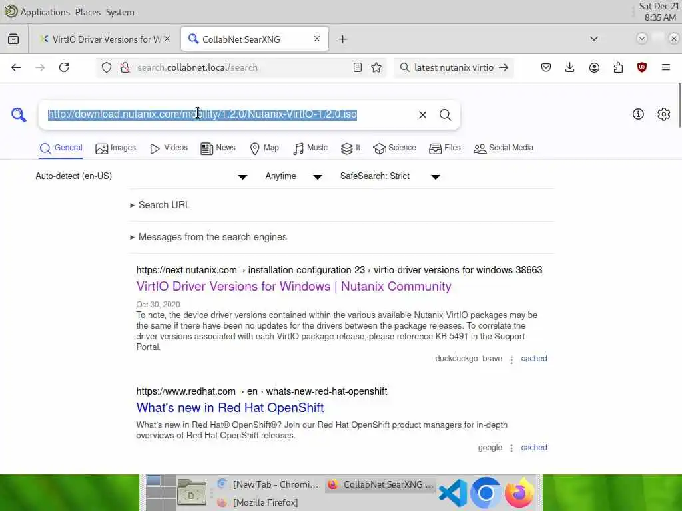
Task: Select the Videos search category
Action: point(169,148)
